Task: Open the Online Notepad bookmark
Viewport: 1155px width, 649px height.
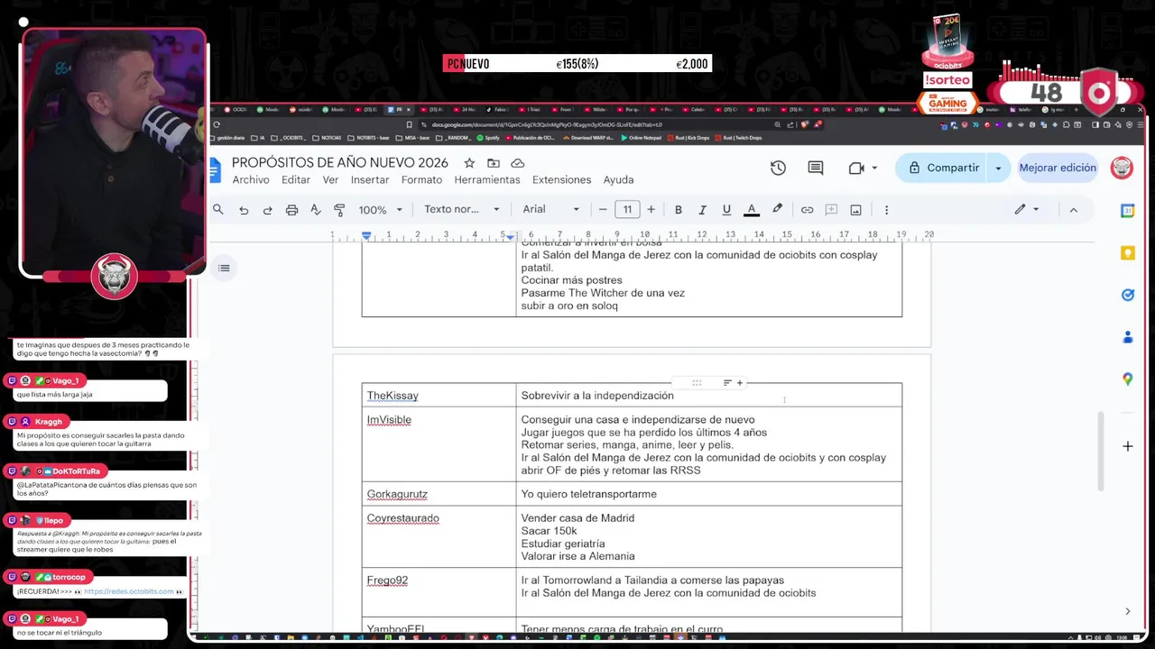Action: (x=641, y=138)
